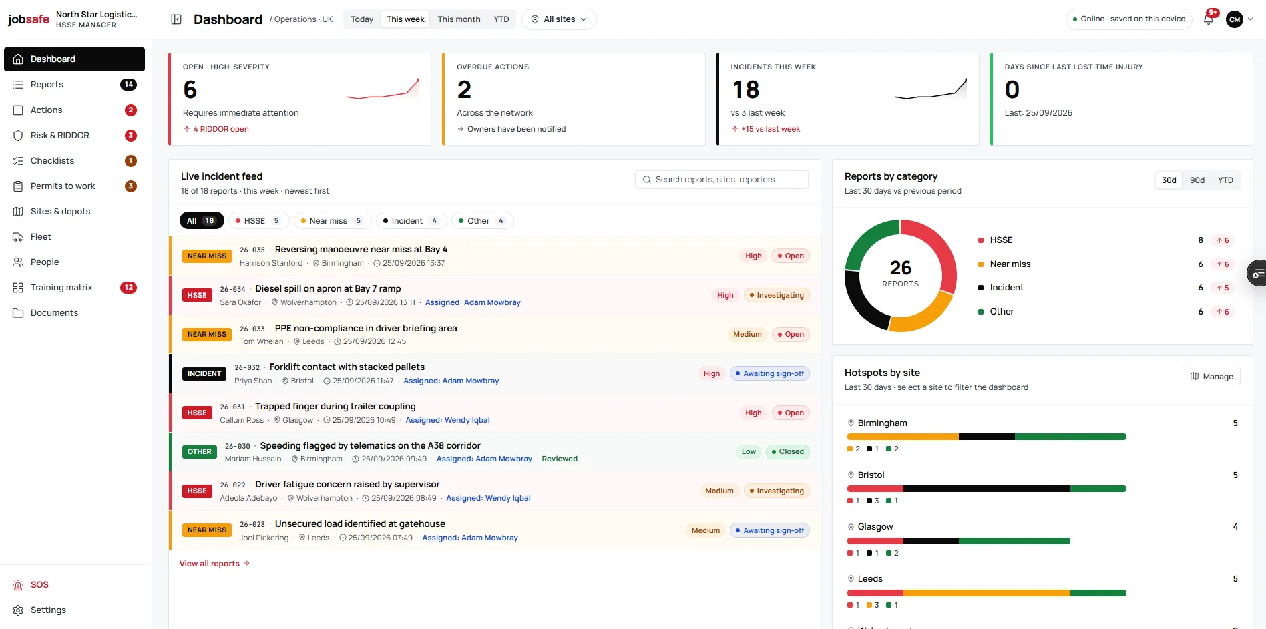Open the notifications bell

tap(1209, 19)
